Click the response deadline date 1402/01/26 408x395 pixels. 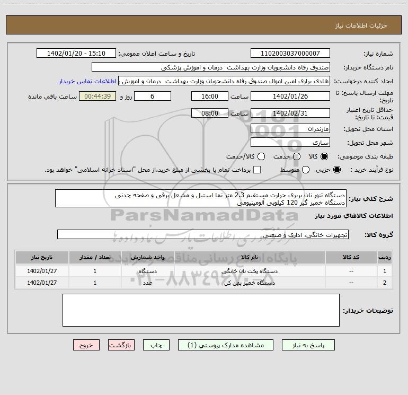(290, 96)
